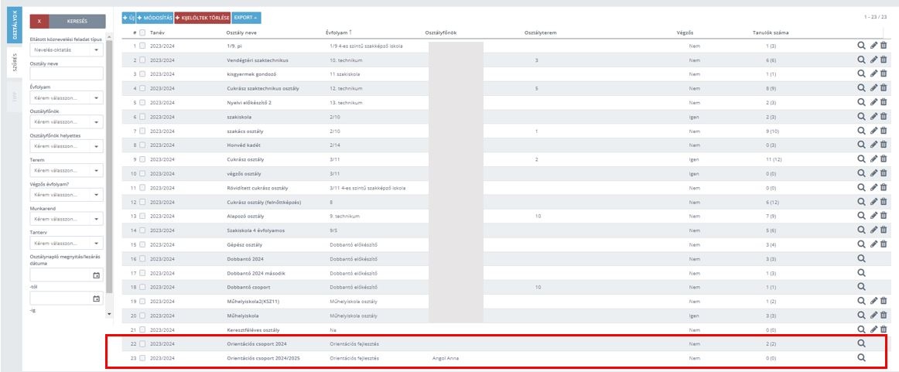The height and width of the screenshot is (372, 899).
Task: Delete the szakiskola row using trash icon
Action: coord(884,116)
